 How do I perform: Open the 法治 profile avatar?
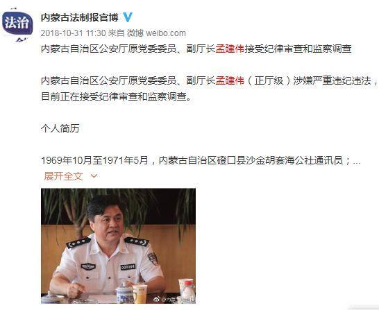tap(17, 24)
